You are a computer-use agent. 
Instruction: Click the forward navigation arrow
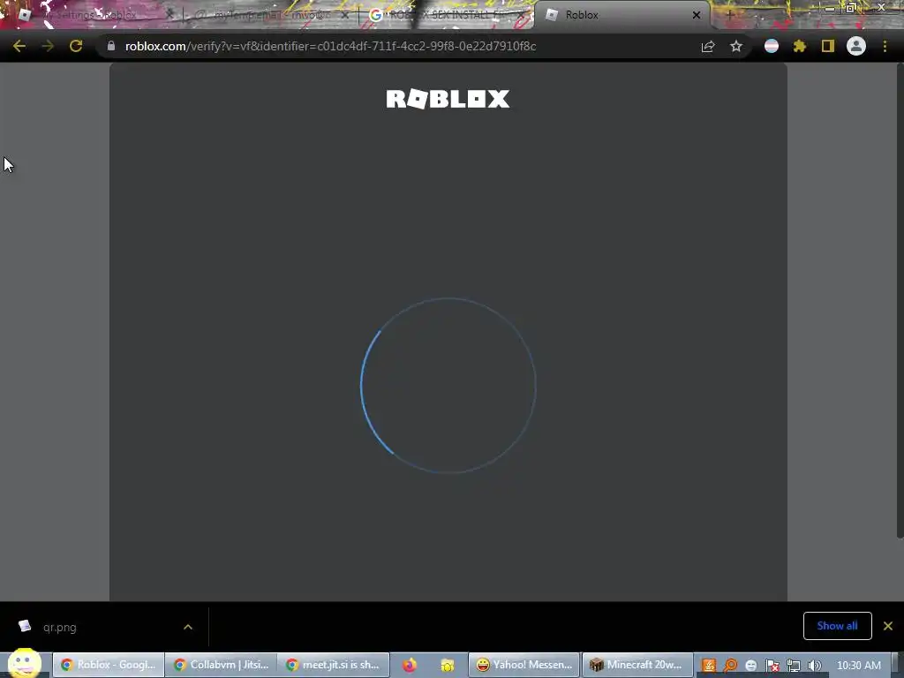pos(48,46)
